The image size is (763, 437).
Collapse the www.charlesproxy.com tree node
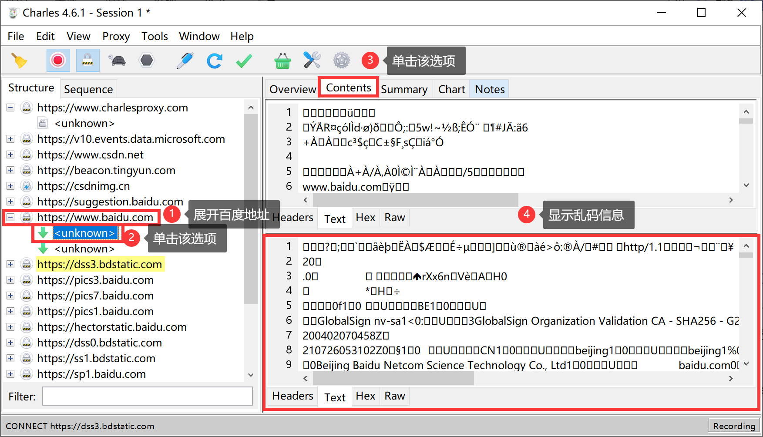[x=10, y=108]
